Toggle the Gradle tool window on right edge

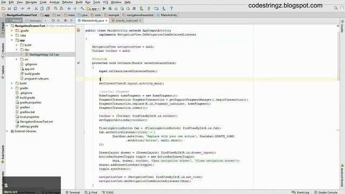click(x=342, y=26)
